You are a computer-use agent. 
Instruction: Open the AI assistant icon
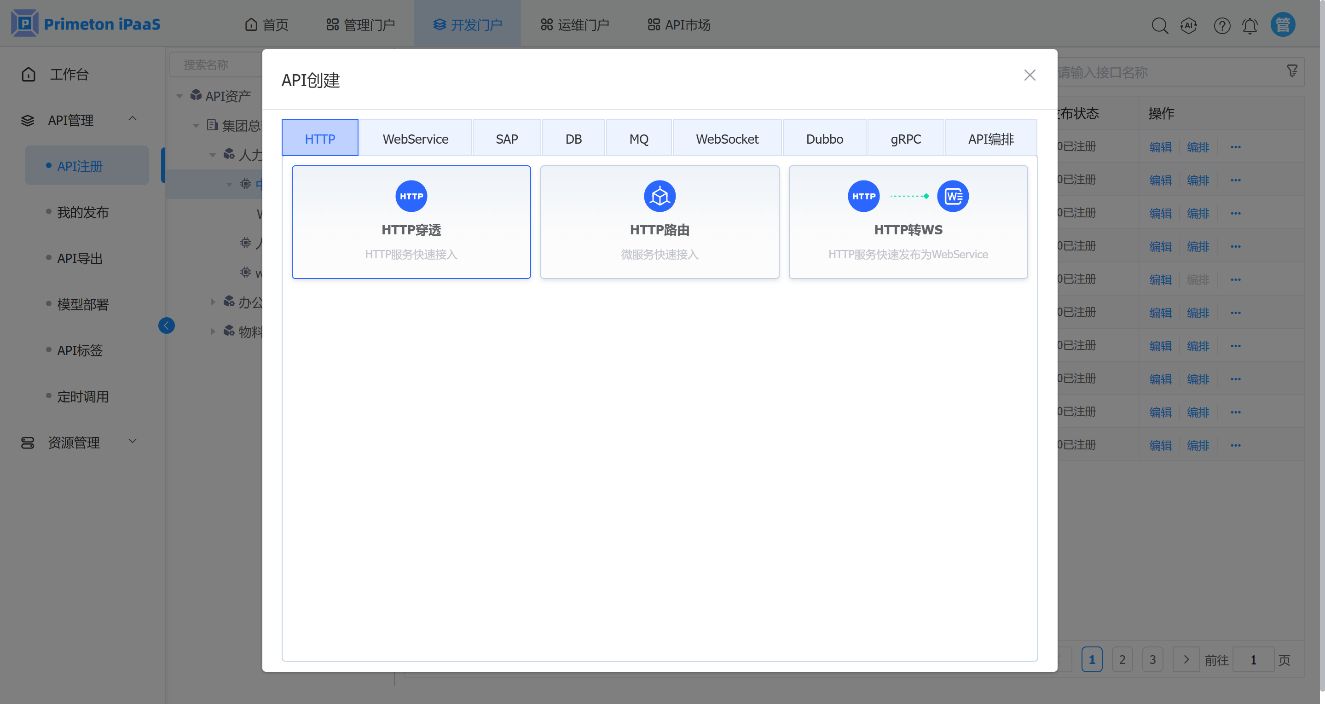(1189, 25)
